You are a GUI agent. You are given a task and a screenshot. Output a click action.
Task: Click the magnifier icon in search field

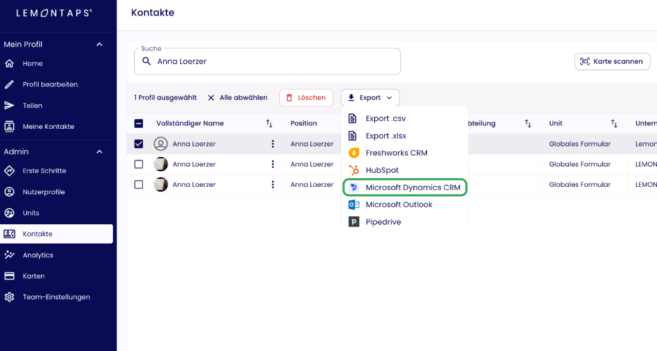coord(147,61)
